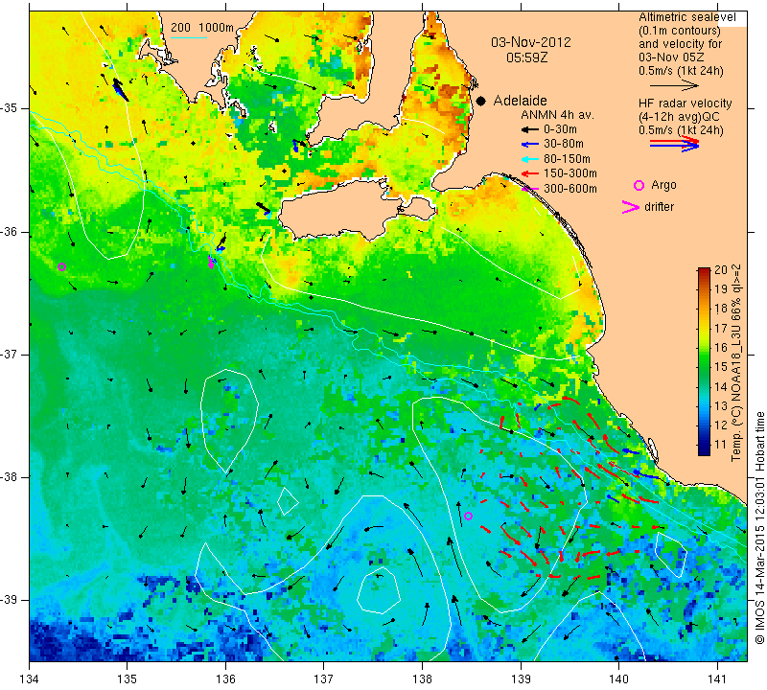This screenshot has height=690, width=767.
Task: Click the magenta Argo circle in legend
Action: (x=639, y=185)
